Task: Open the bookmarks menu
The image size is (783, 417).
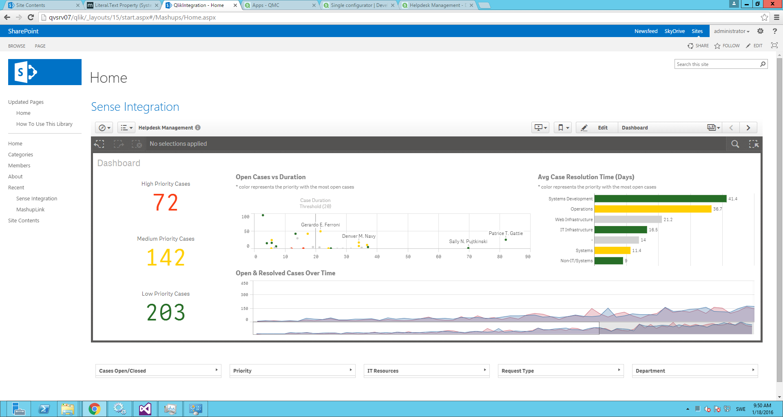Action: point(563,128)
